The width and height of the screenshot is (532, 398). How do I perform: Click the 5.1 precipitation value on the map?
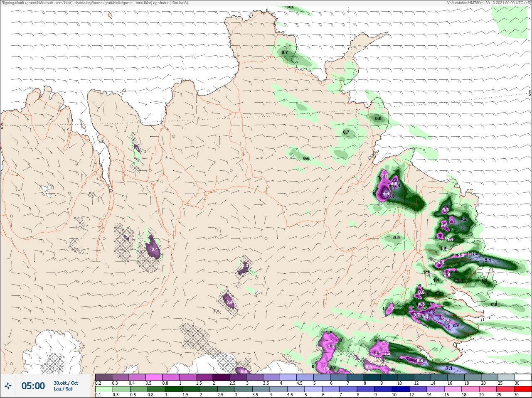pos(488,260)
